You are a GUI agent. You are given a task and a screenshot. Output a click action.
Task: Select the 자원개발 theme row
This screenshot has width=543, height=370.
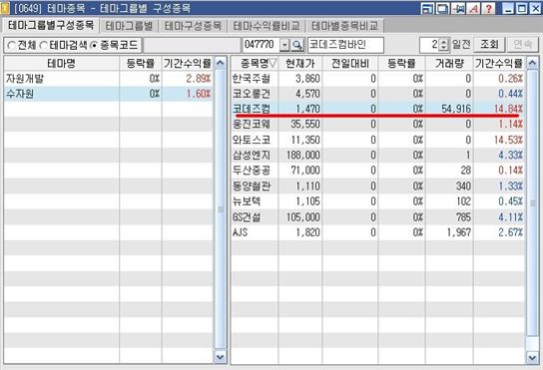pyautogui.click(x=109, y=79)
